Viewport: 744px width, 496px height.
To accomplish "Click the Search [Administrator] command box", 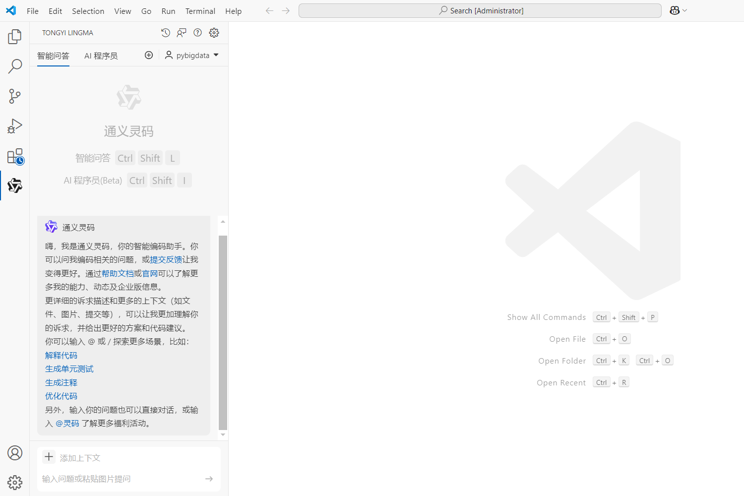I will click(480, 10).
